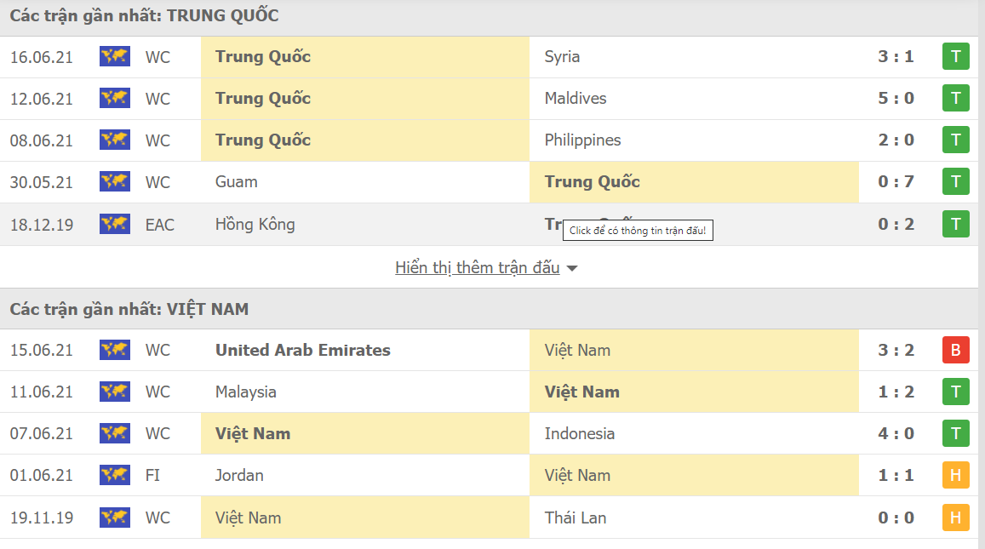Click the world flag icon beside Maldives match

[115, 99]
